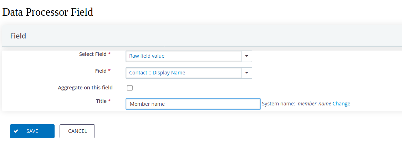
Task: Click the 'Data Processor Field' page heading
Action: 48,12
